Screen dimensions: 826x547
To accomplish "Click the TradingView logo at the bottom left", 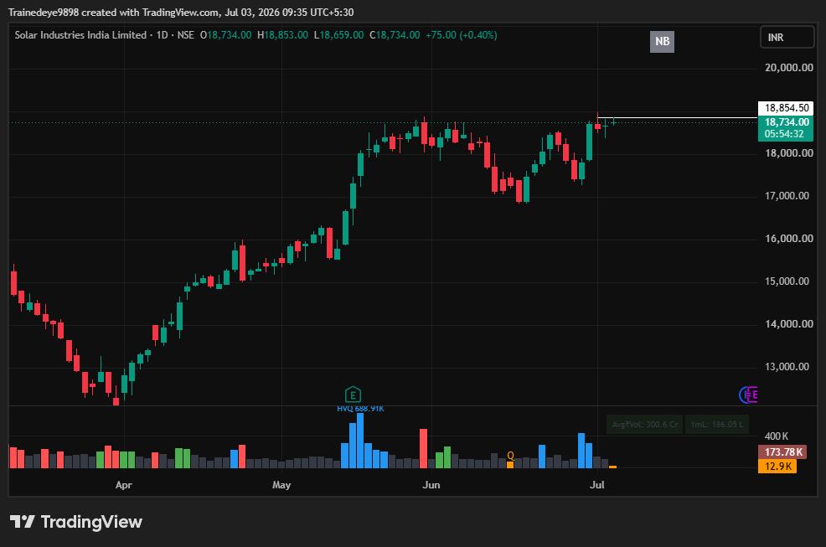I will point(76,522).
